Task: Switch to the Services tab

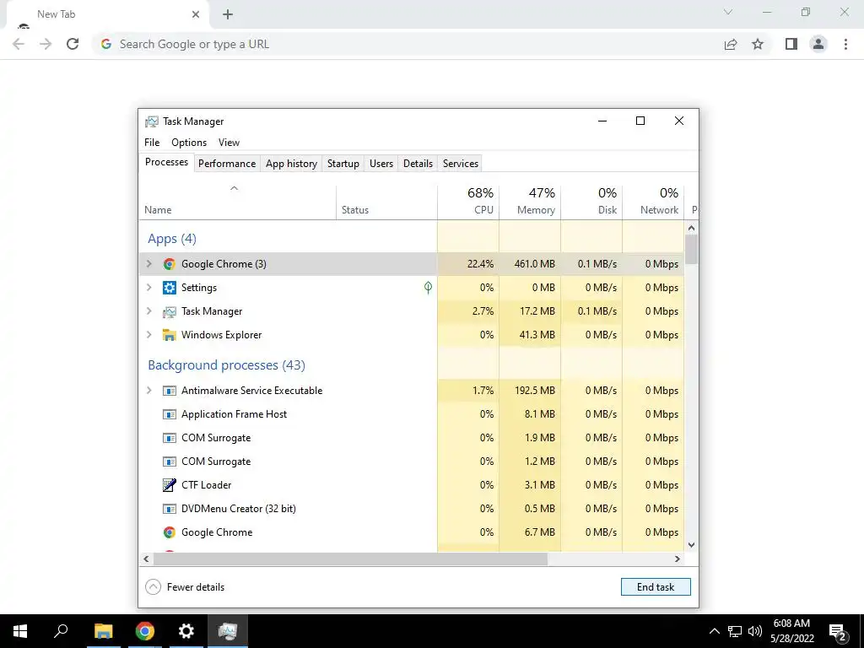Action: [x=461, y=164]
